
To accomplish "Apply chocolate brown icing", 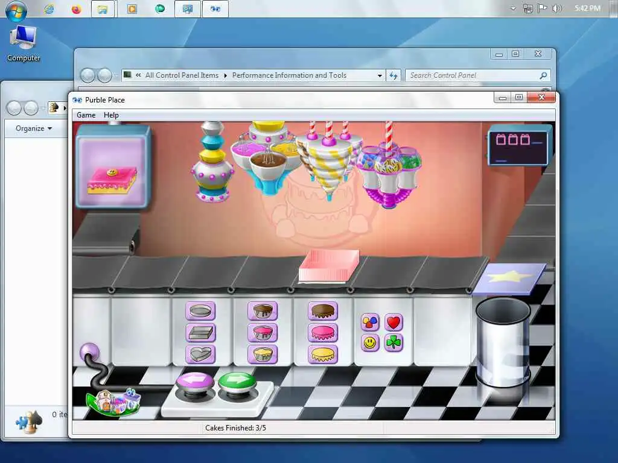I will [323, 311].
